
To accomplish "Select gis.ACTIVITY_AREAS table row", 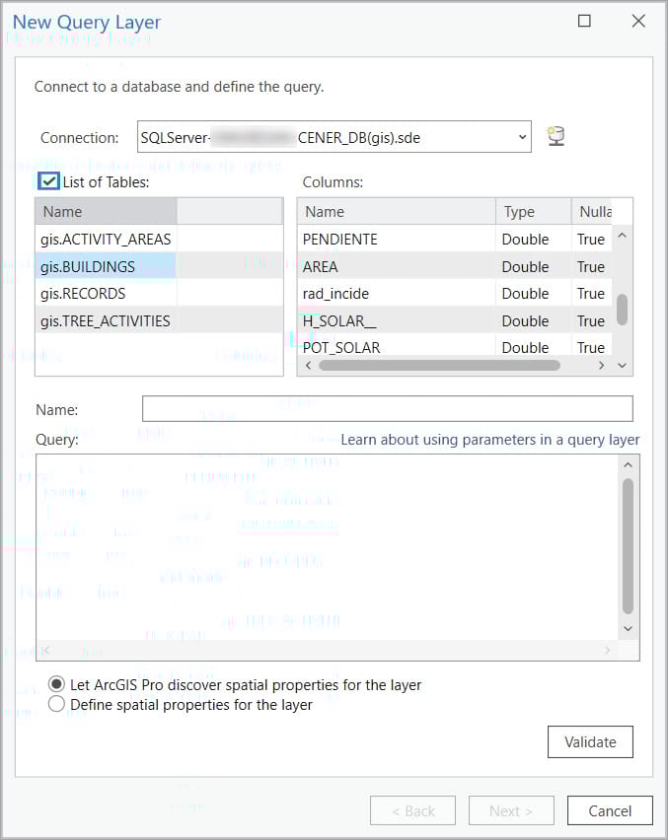I will (x=159, y=239).
